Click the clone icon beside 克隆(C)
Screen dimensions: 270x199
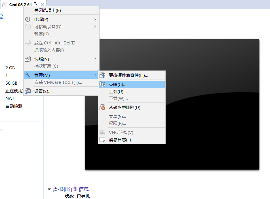102,84
